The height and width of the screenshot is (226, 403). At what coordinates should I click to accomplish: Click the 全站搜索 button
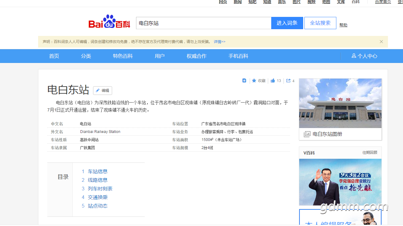click(320, 23)
